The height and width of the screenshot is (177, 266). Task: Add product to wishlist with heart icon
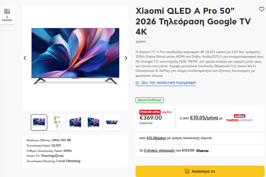262,10
